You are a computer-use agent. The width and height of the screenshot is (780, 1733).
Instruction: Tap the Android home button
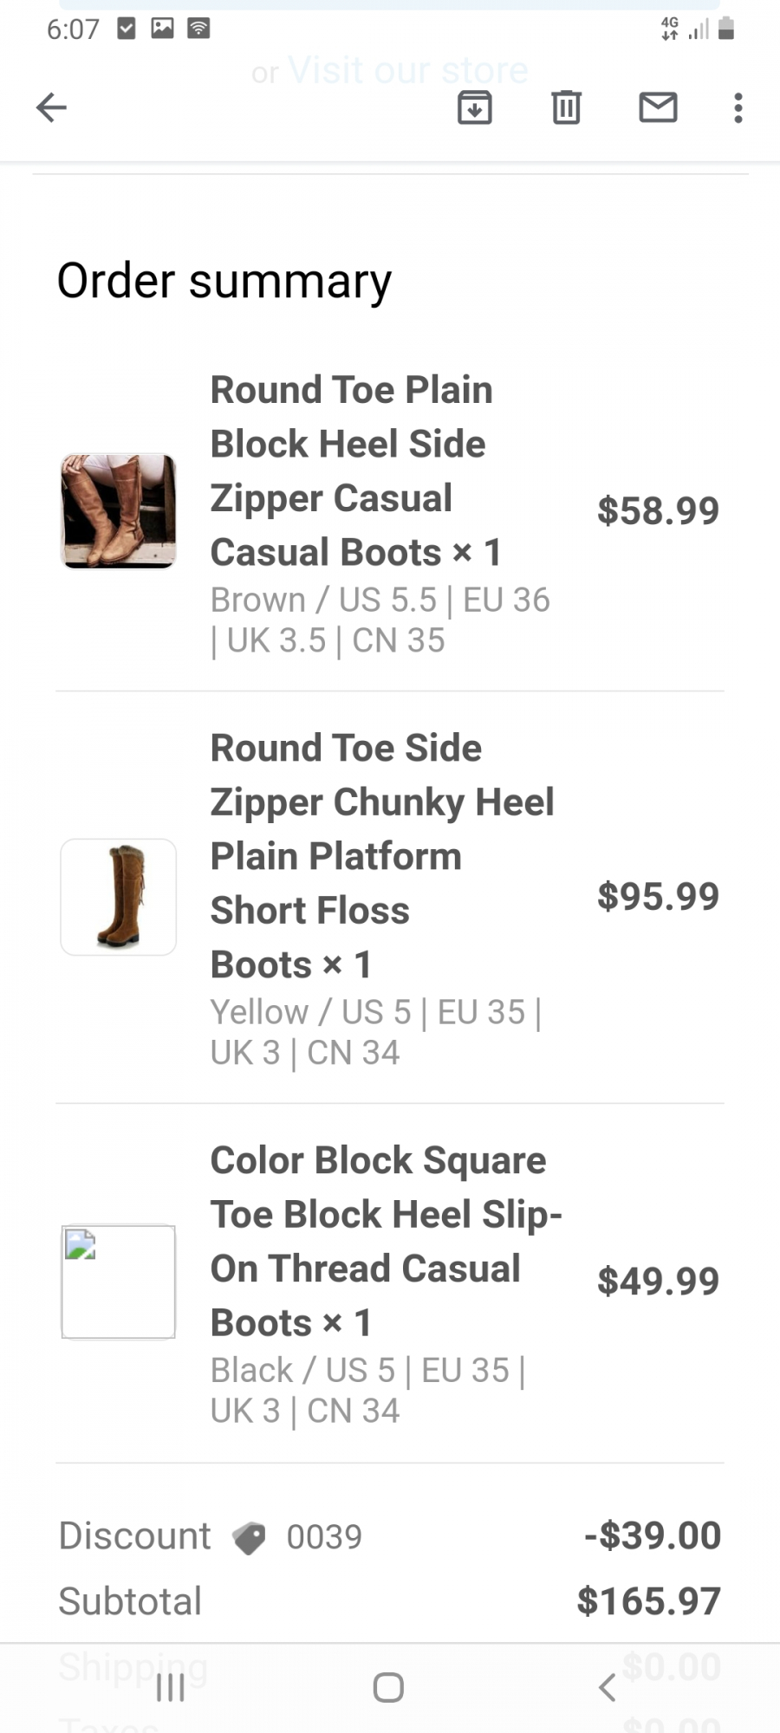coord(388,1686)
